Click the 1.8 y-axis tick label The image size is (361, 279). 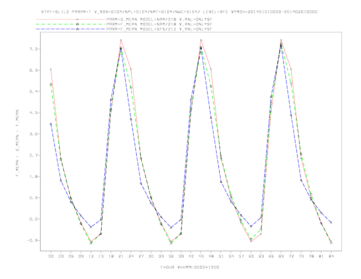pos(33,176)
